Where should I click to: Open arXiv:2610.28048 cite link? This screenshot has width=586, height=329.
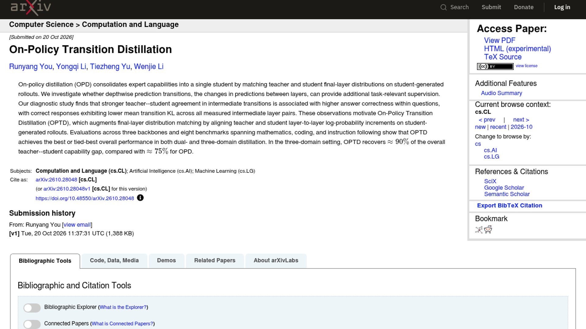pos(56,180)
